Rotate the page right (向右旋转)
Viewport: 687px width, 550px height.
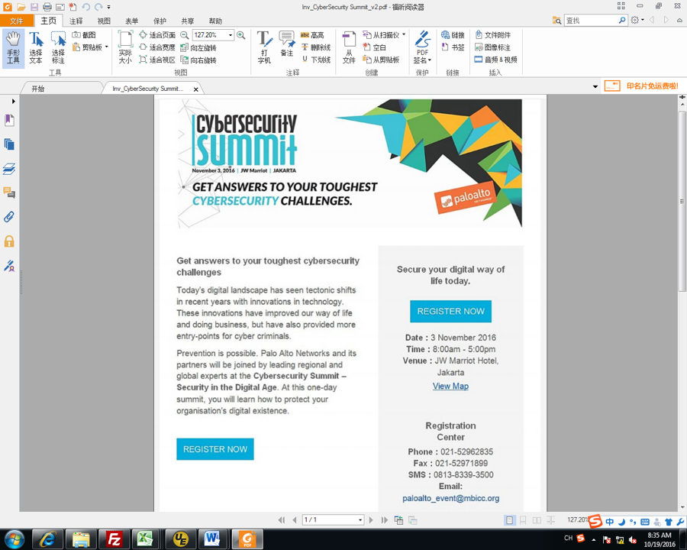198,60
